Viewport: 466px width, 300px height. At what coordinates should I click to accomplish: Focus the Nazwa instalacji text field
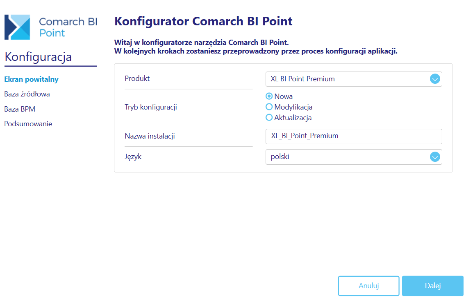[354, 137]
